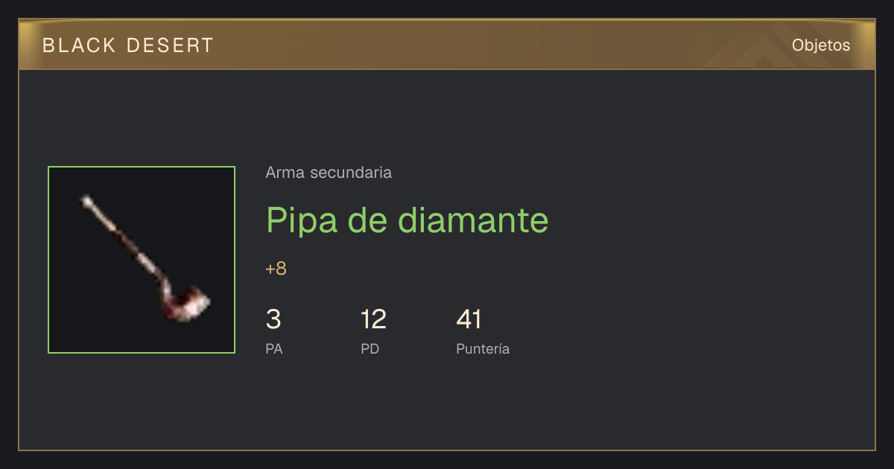Select the Pipa de diamante item name

tap(407, 220)
